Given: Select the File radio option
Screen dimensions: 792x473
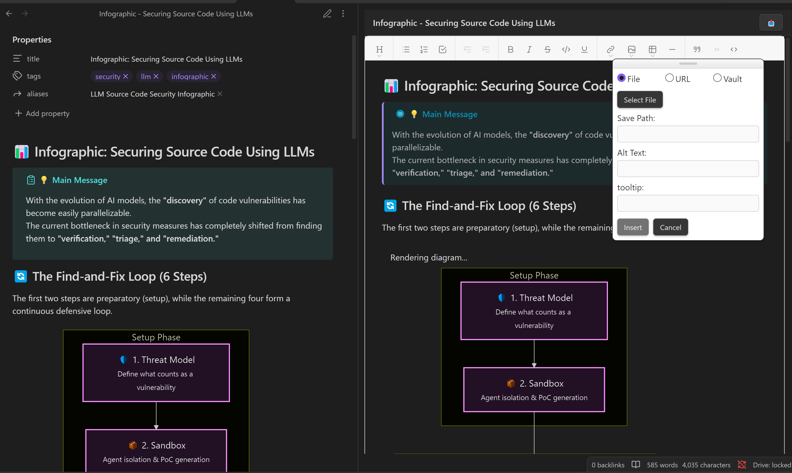Looking at the screenshot, I should pos(621,78).
